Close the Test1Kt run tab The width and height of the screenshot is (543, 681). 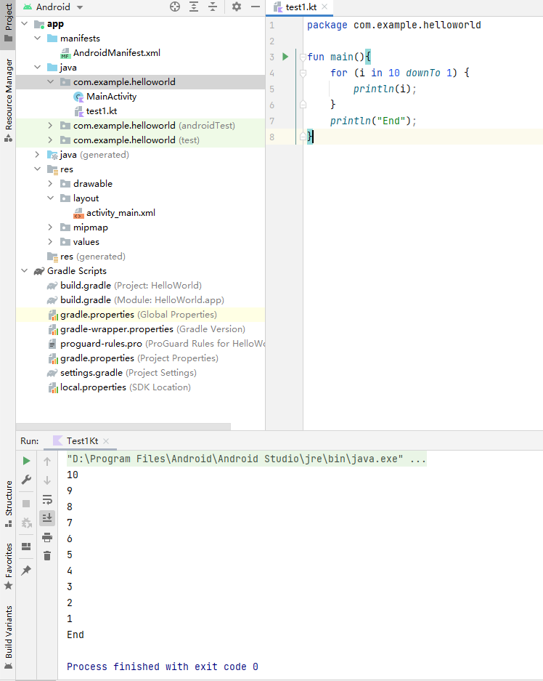[106, 441]
